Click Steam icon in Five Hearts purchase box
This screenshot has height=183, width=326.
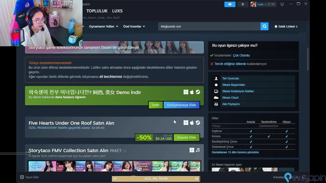click(x=198, y=123)
